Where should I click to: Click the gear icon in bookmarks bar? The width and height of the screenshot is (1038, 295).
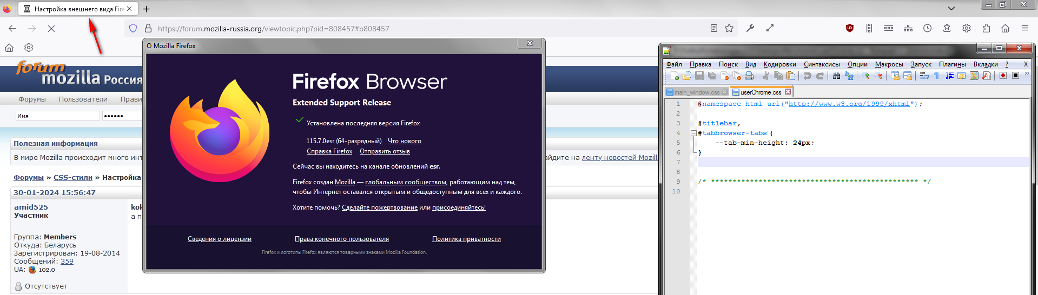29,48
